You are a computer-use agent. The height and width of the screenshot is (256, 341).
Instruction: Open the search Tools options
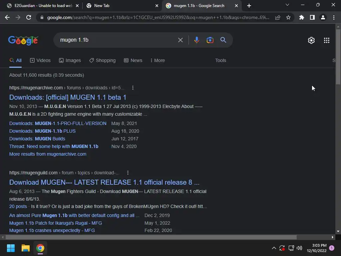[x=220, y=61]
